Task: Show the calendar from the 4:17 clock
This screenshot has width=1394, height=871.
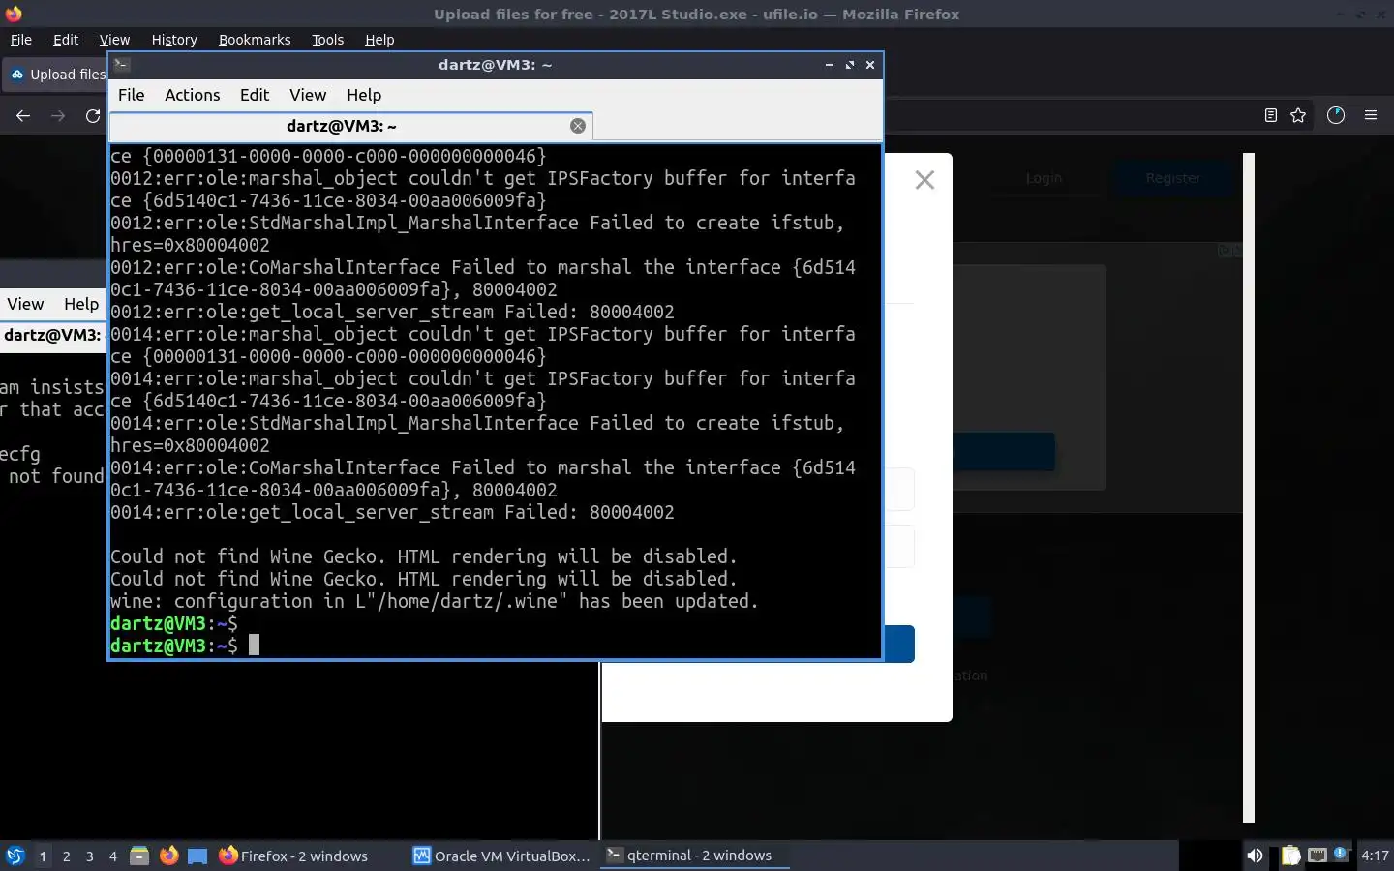Action: 1375,856
